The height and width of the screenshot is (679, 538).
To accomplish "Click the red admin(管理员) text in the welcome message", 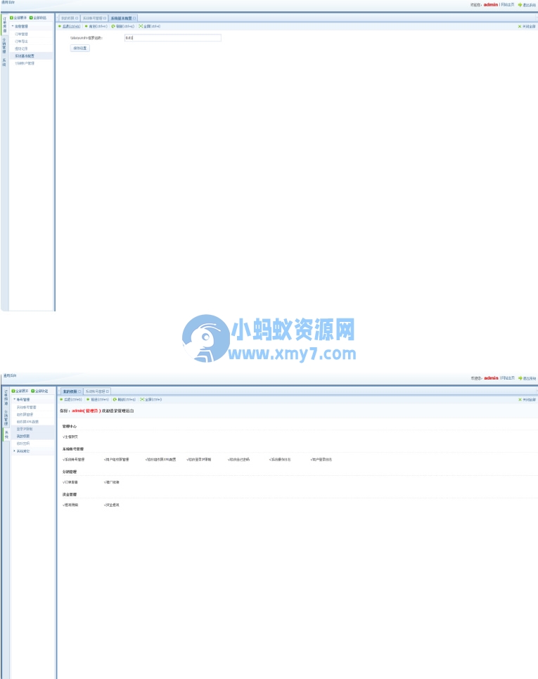I will point(87,410).
